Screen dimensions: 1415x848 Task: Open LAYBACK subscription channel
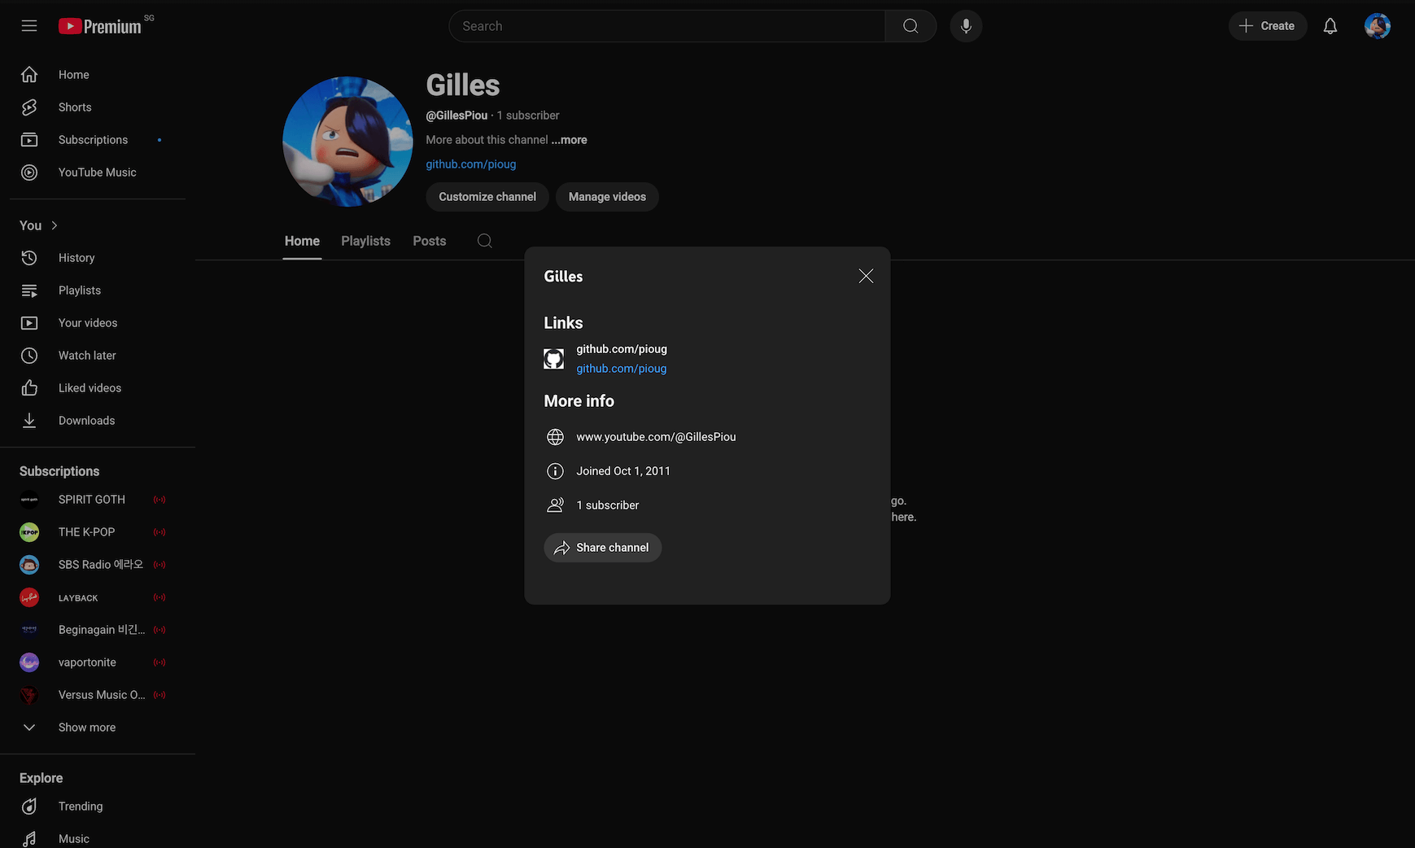tap(98, 597)
